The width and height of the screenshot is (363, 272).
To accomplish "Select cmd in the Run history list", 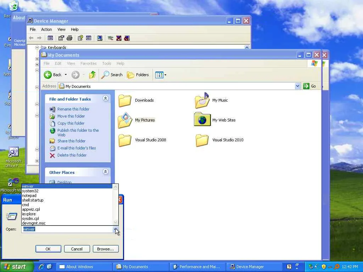I will 67,205.
